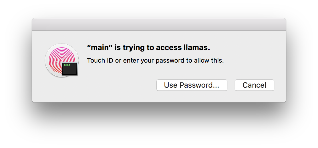Cancel the access request dialog
The width and height of the screenshot is (318, 148).
pyautogui.click(x=254, y=85)
